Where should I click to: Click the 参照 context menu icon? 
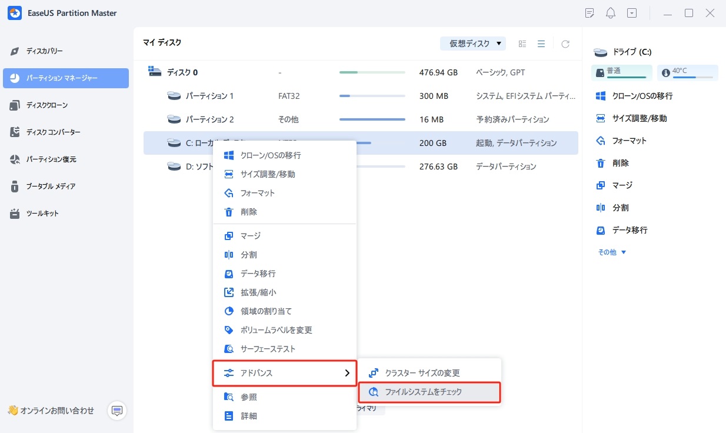[229, 397]
